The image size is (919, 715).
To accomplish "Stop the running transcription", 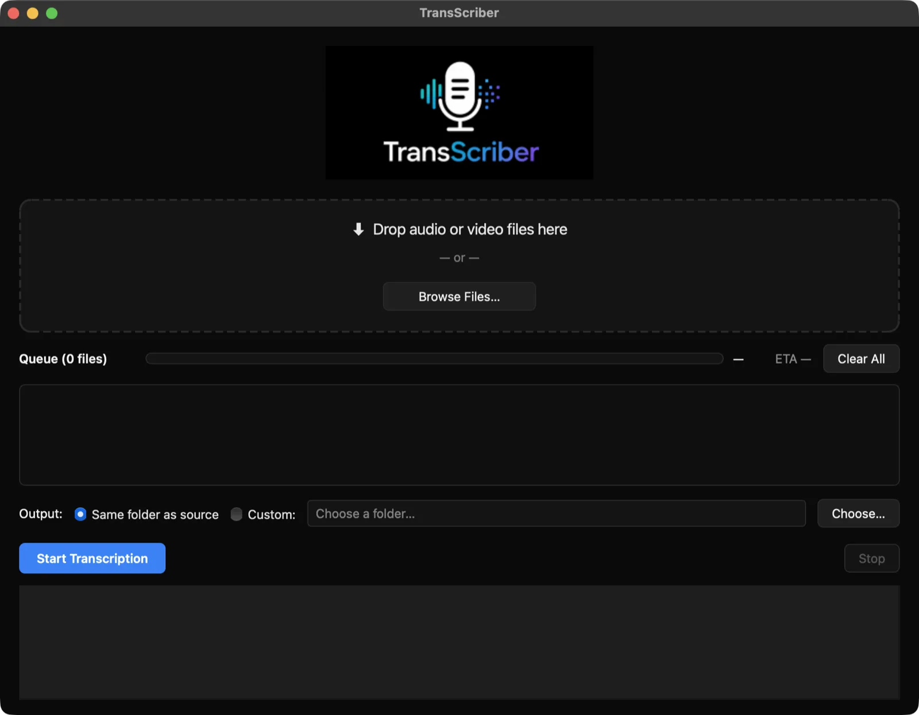I will pyautogui.click(x=871, y=558).
